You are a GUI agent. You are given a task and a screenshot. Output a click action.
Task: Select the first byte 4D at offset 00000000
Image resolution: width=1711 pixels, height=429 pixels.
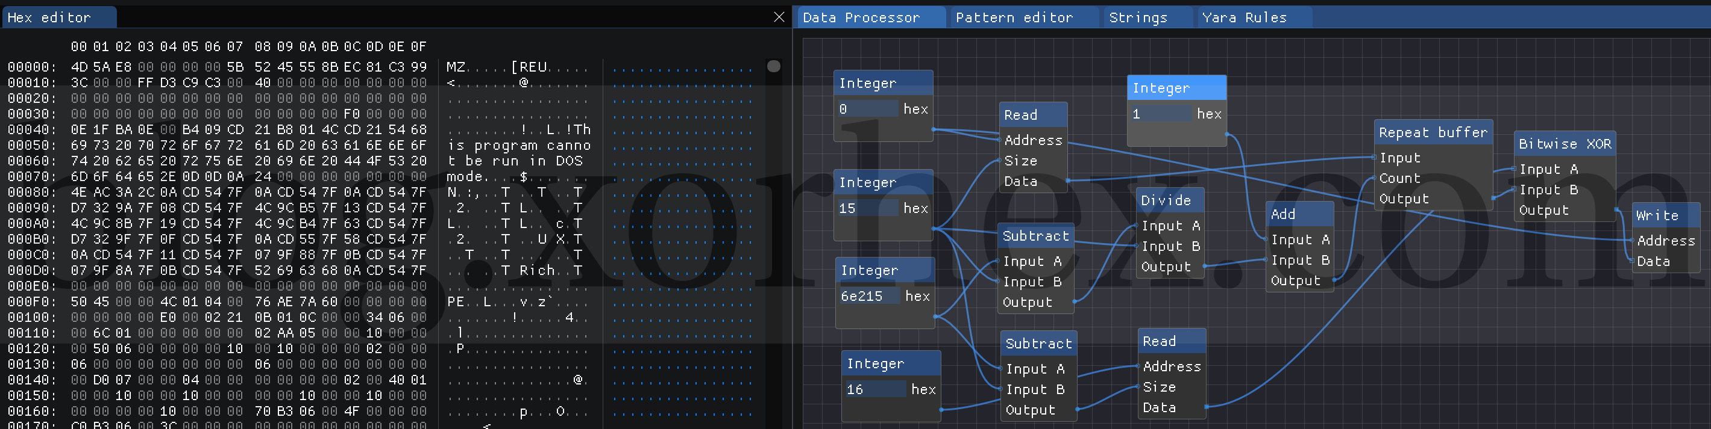(79, 67)
